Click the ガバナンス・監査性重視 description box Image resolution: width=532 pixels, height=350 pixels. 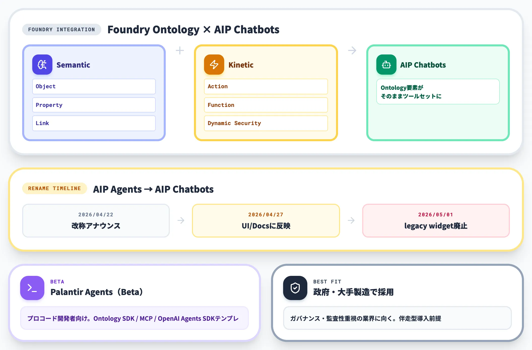(x=397, y=318)
